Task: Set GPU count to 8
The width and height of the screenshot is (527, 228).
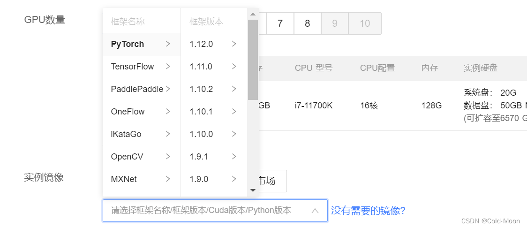Action: tap(307, 23)
